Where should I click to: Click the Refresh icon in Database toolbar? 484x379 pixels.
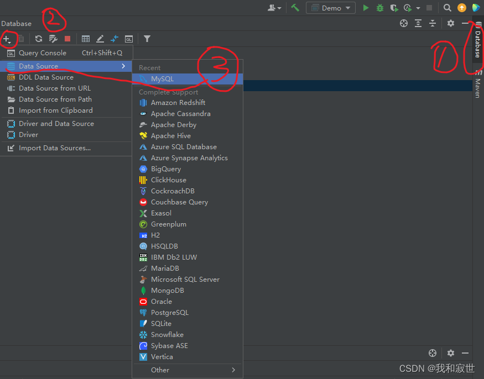pyautogui.click(x=39, y=39)
